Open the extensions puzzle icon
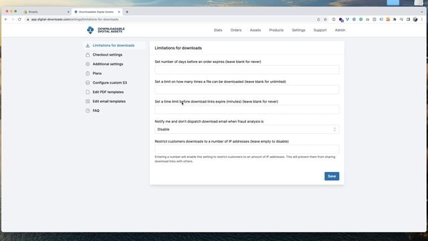428x241 pixels. coord(395,19)
